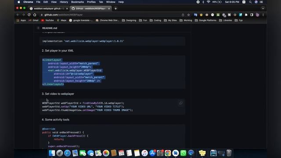Open Calendar from the Dock
281x158 pixels.
click(121, 153)
